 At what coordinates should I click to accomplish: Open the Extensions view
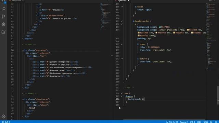(3, 32)
